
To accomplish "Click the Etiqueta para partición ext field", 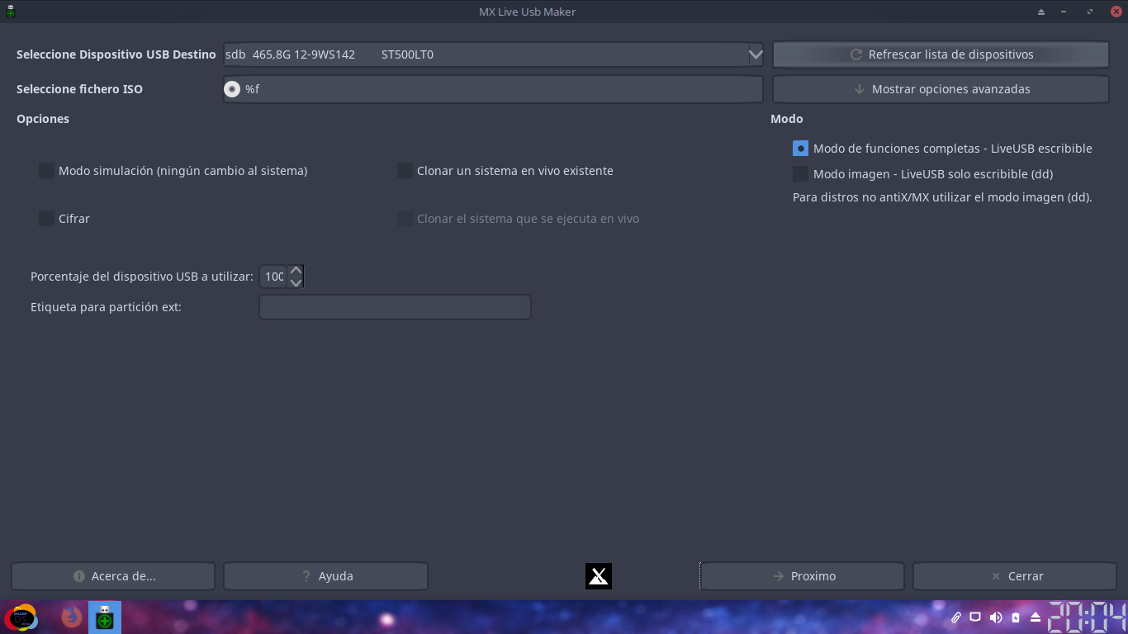I will tap(395, 307).
